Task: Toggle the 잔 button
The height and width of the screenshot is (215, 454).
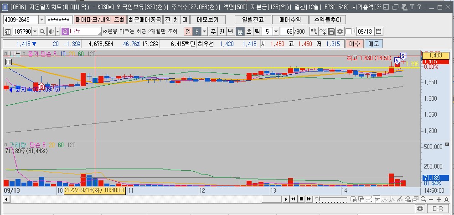Action: [x=168, y=20]
